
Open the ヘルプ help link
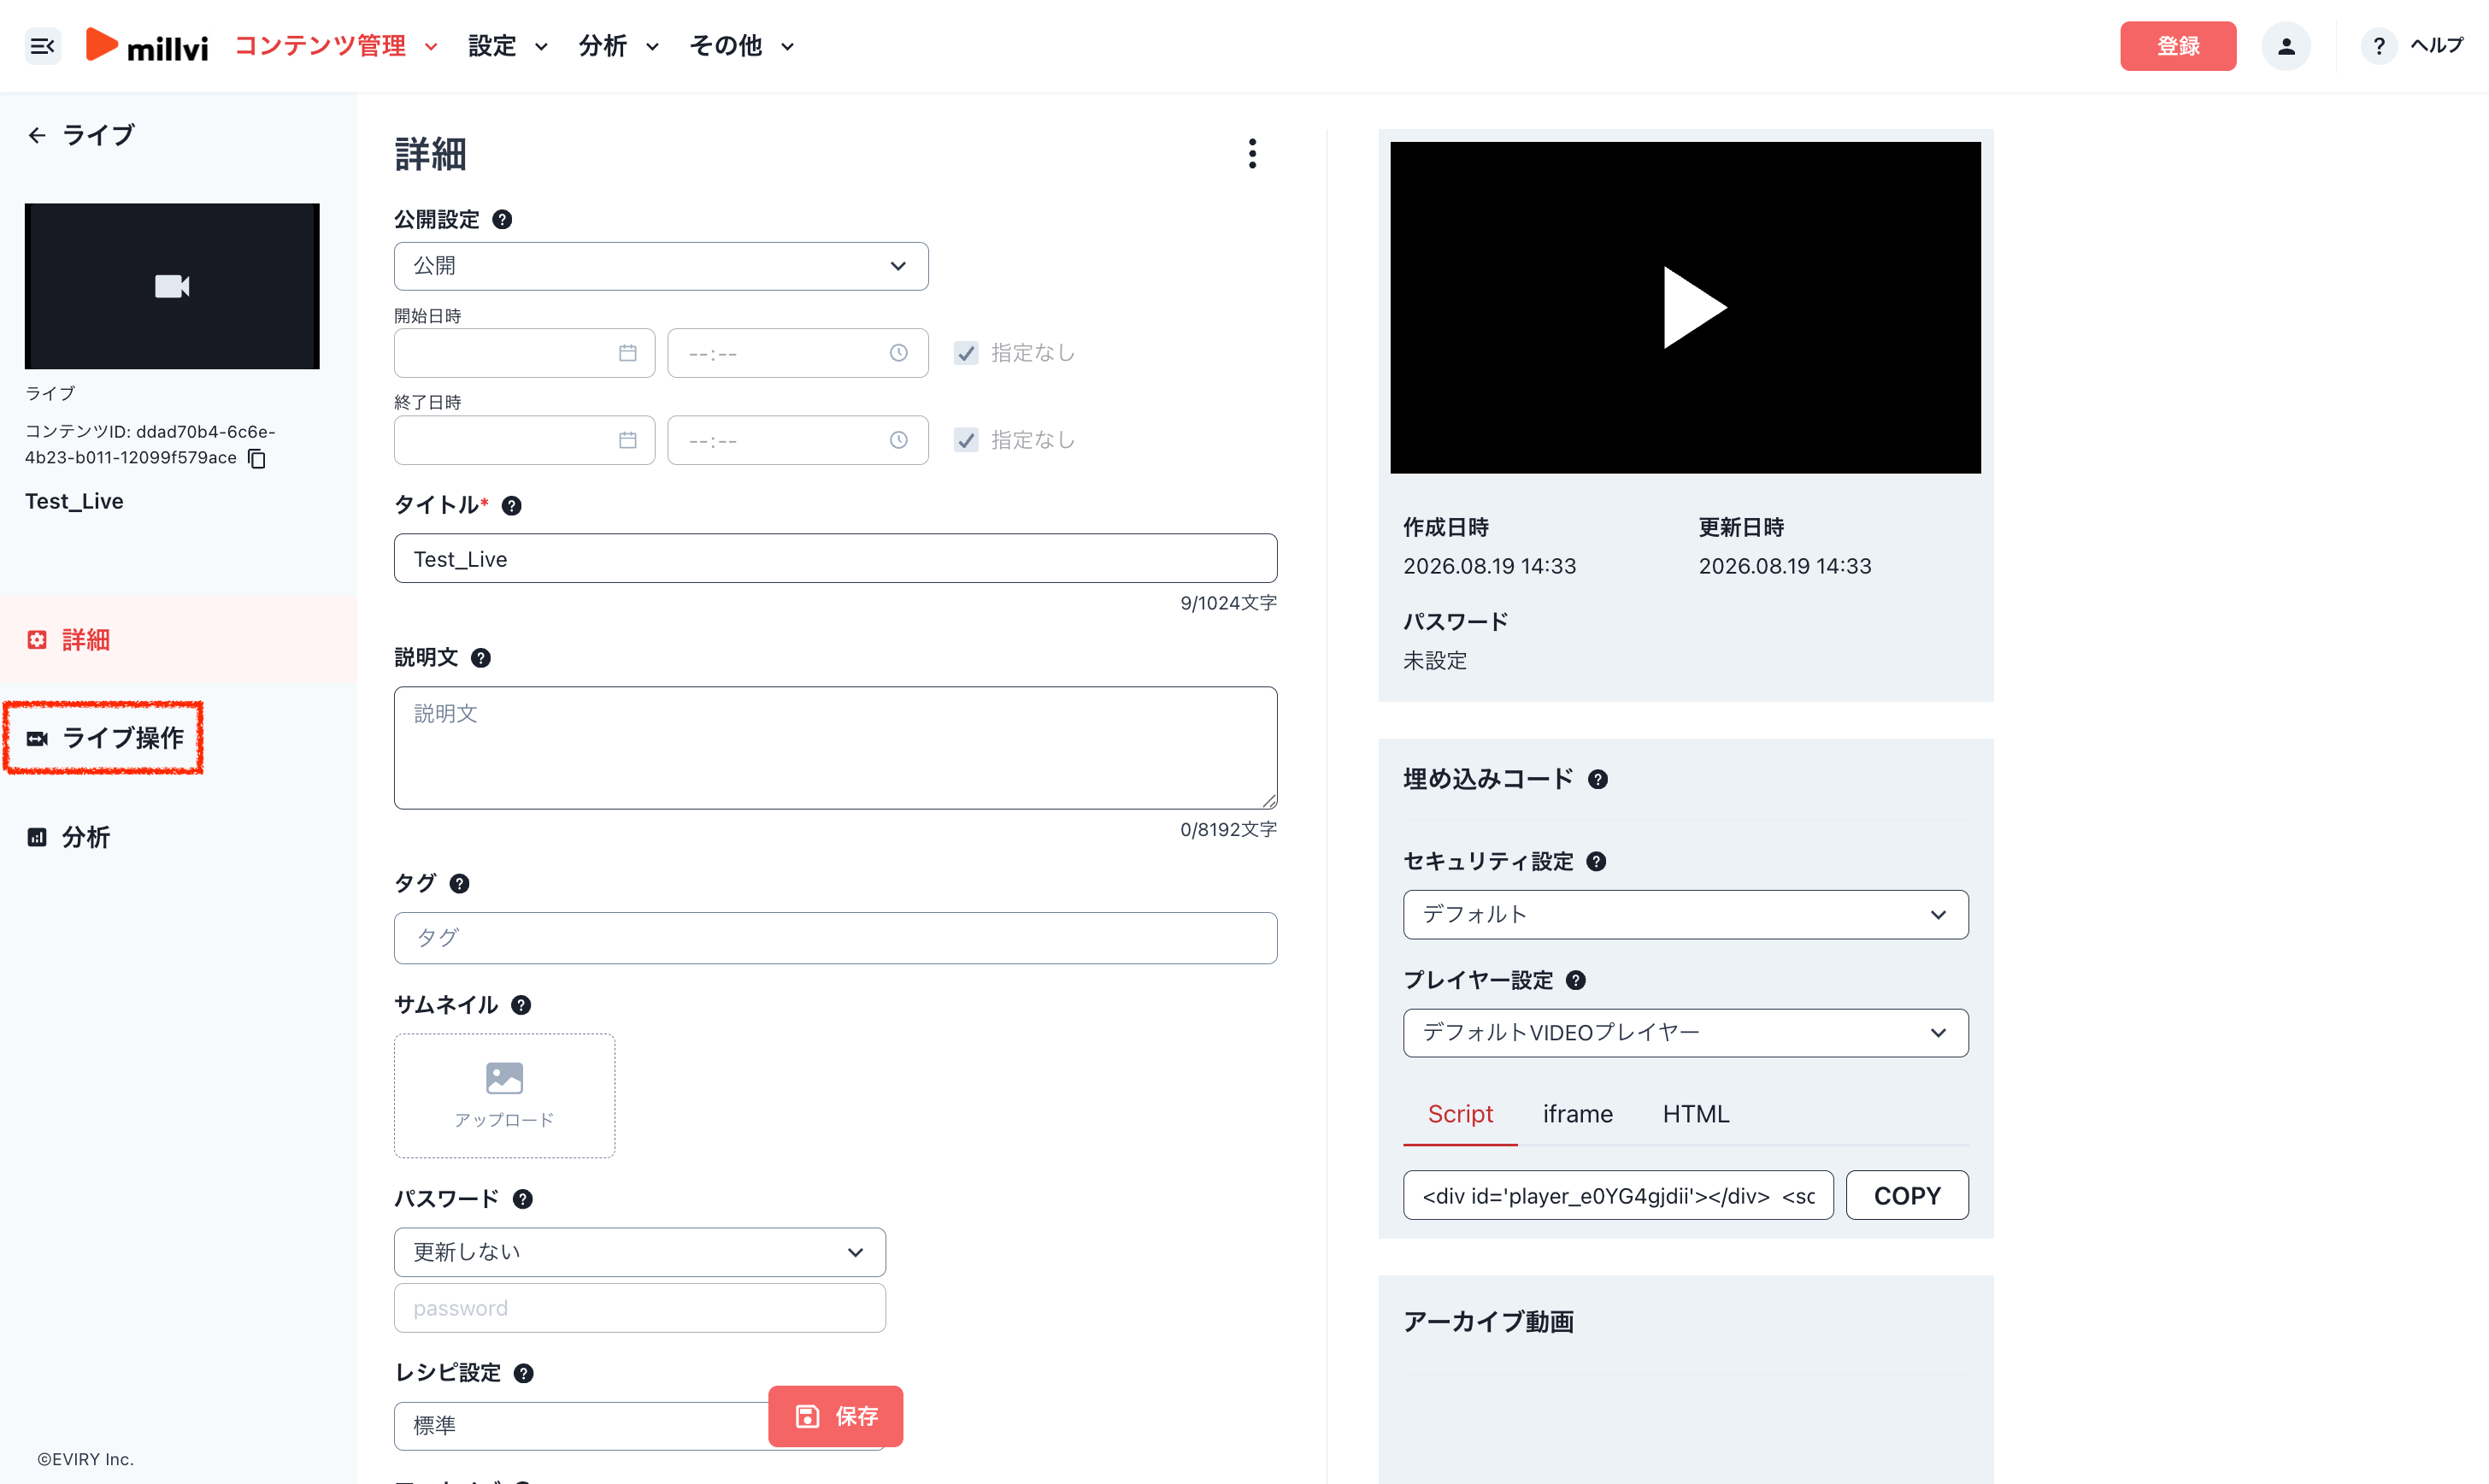pos(2411,46)
